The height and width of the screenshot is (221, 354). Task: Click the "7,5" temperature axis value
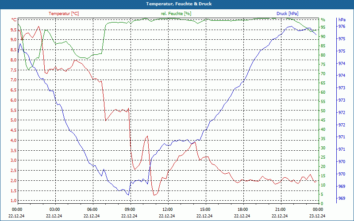pyautogui.click(x=14, y=70)
